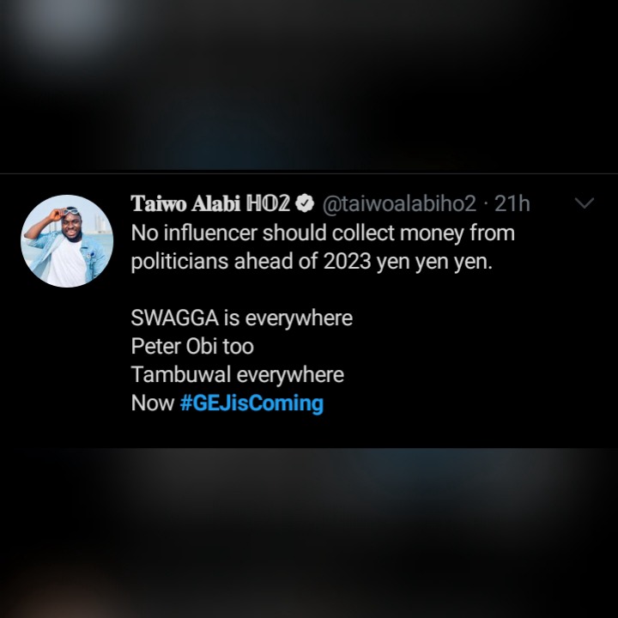Click the 'Tambuwal everywhere' line
Screen dimensions: 618x618
(237, 374)
